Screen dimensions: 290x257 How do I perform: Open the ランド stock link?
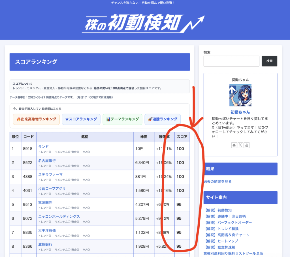pyautogui.click(x=43, y=147)
